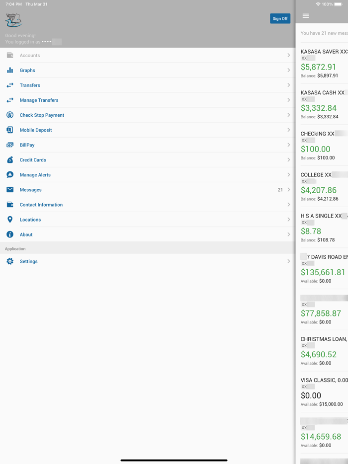348x464 pixels.
Task: Tap the Manage Alerts bell icon
Action: pos(10,174)
